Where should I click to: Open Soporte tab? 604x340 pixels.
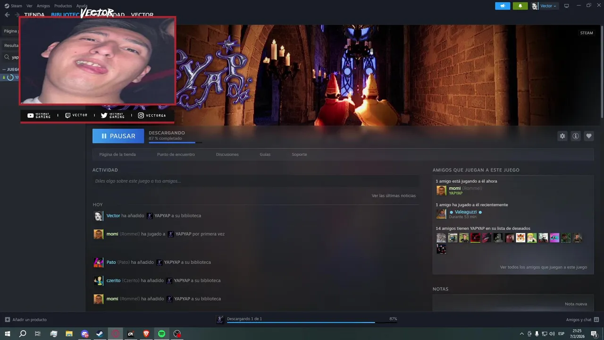pos(299,154)
